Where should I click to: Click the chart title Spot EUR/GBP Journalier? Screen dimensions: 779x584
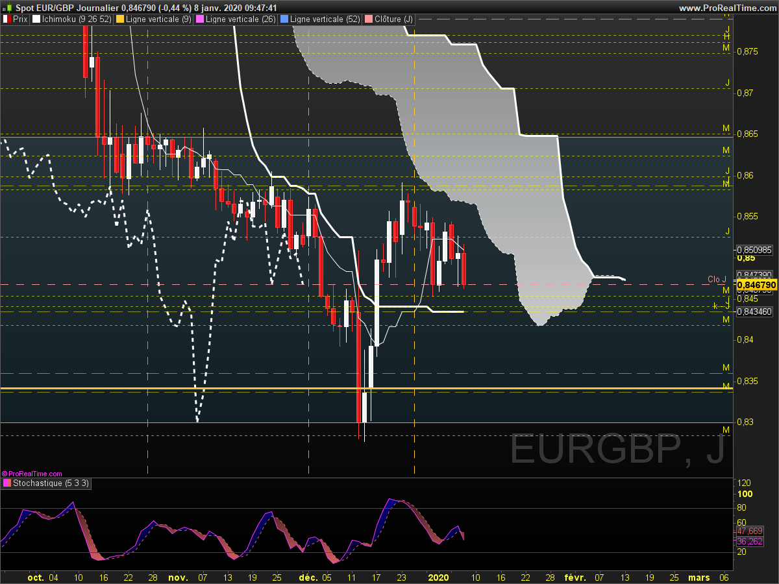coord(68,8)
